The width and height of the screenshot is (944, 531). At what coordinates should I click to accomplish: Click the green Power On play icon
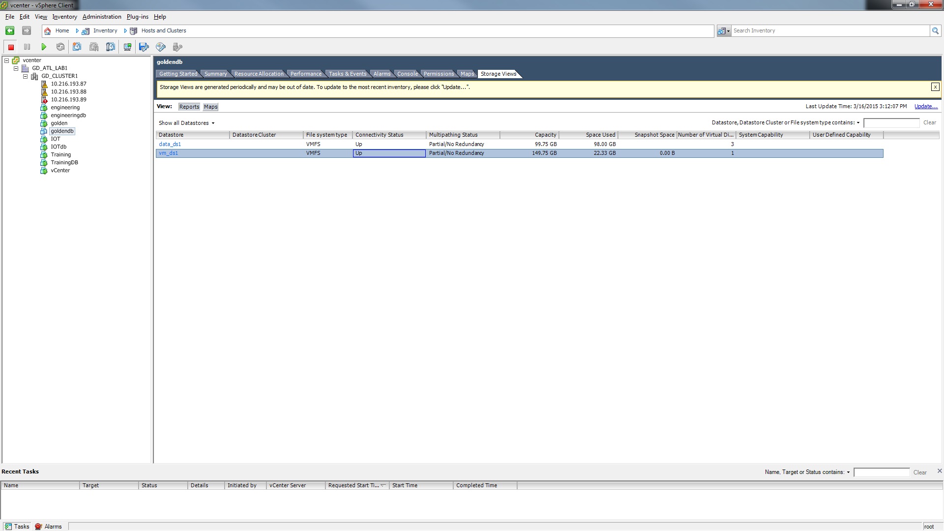(x=44, y=47)
